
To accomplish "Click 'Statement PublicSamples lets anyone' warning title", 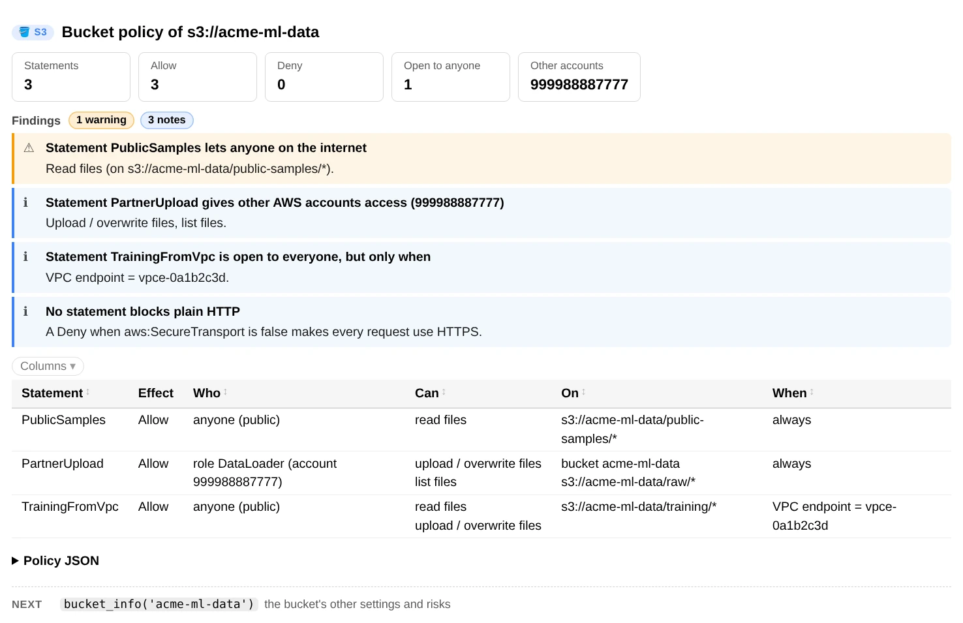I will click(206, 148).
